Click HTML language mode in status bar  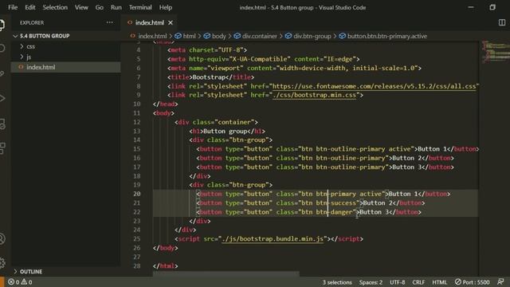click(439, 282)
